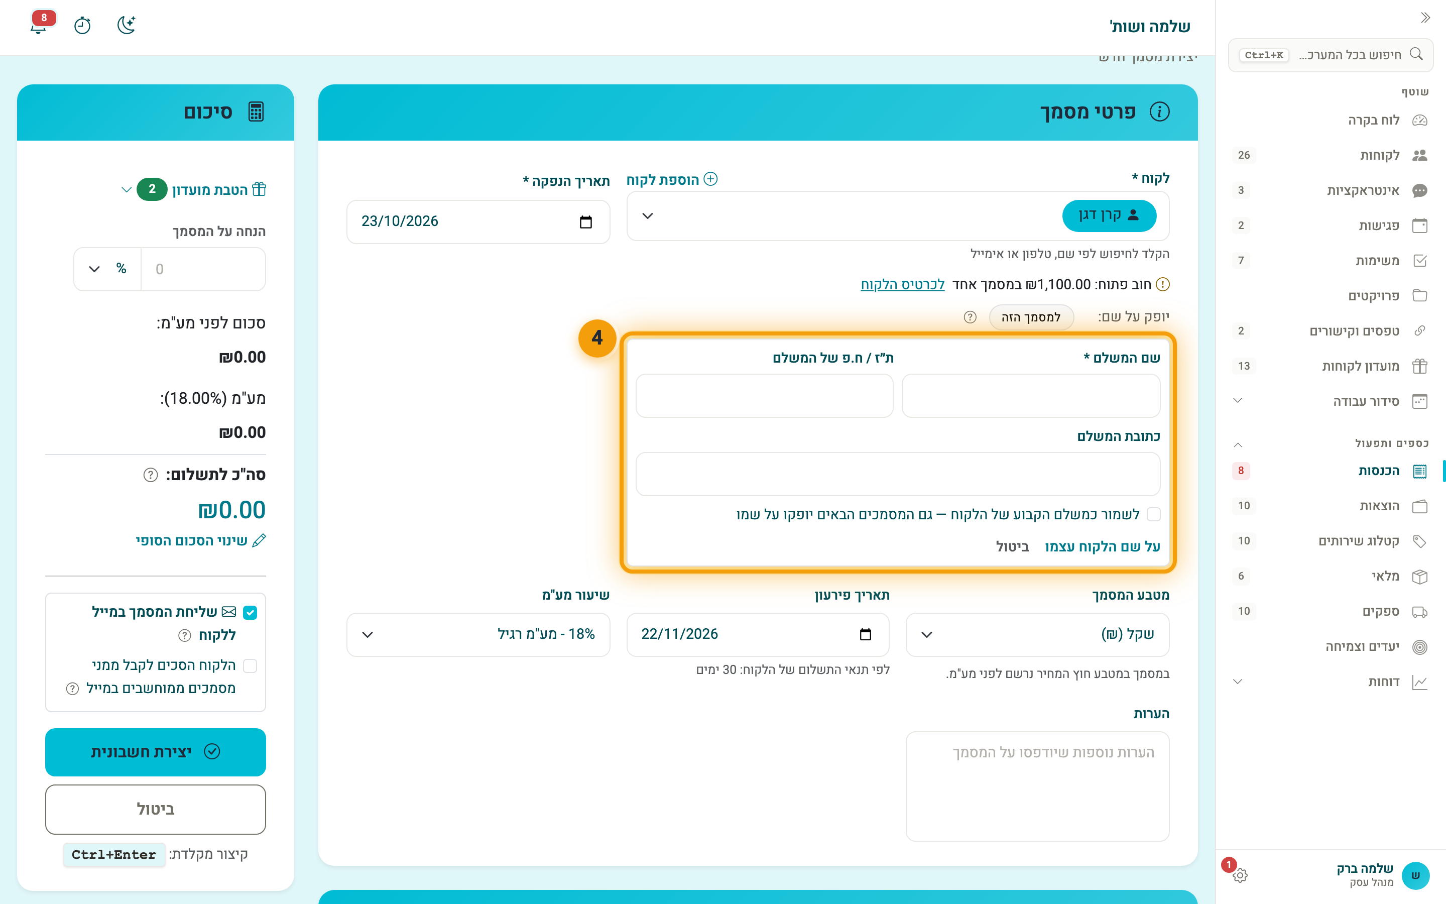
Task: Open לכרטיס הלקוח link
Action: coord(902,285)
